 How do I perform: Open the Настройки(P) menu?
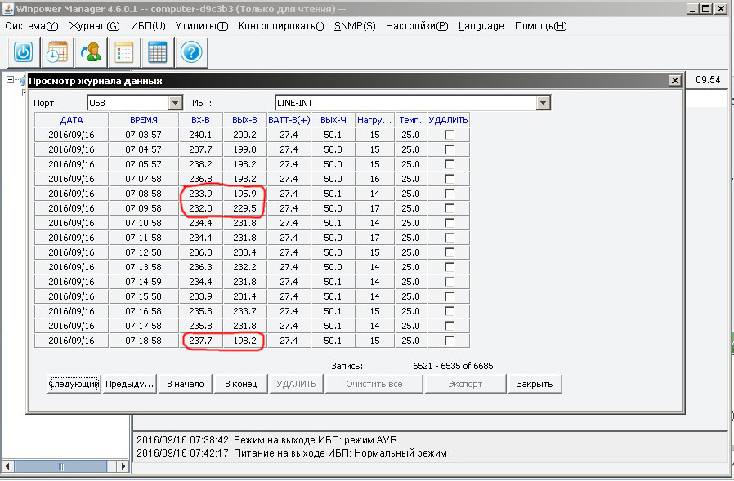(x=417, y=25)
